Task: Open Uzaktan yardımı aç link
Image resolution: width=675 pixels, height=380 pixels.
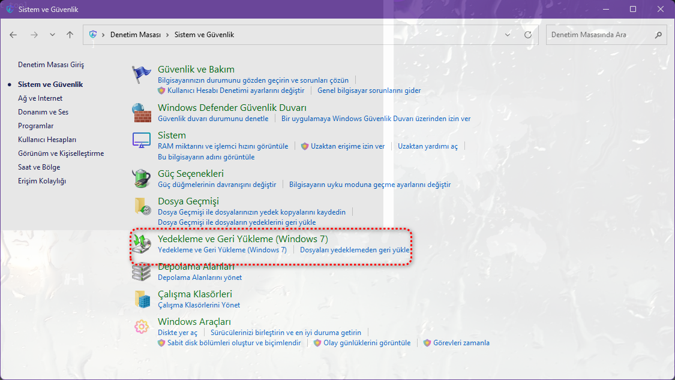Action: point(427,146)
